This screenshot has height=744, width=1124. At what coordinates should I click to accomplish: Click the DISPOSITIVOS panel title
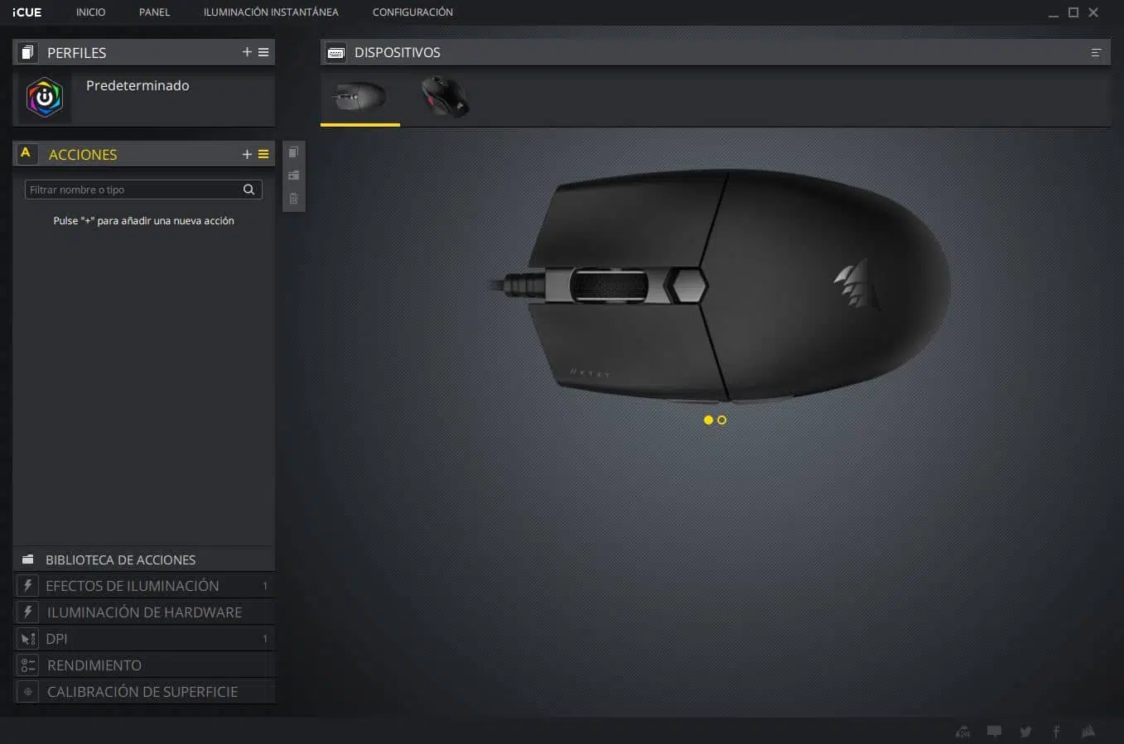click(x=398, y=52)
